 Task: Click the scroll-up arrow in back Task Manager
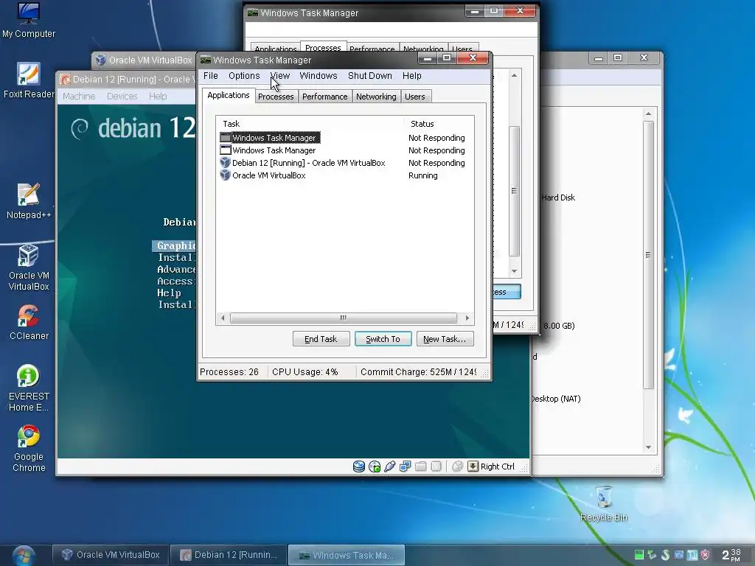[x=514, y=76]
